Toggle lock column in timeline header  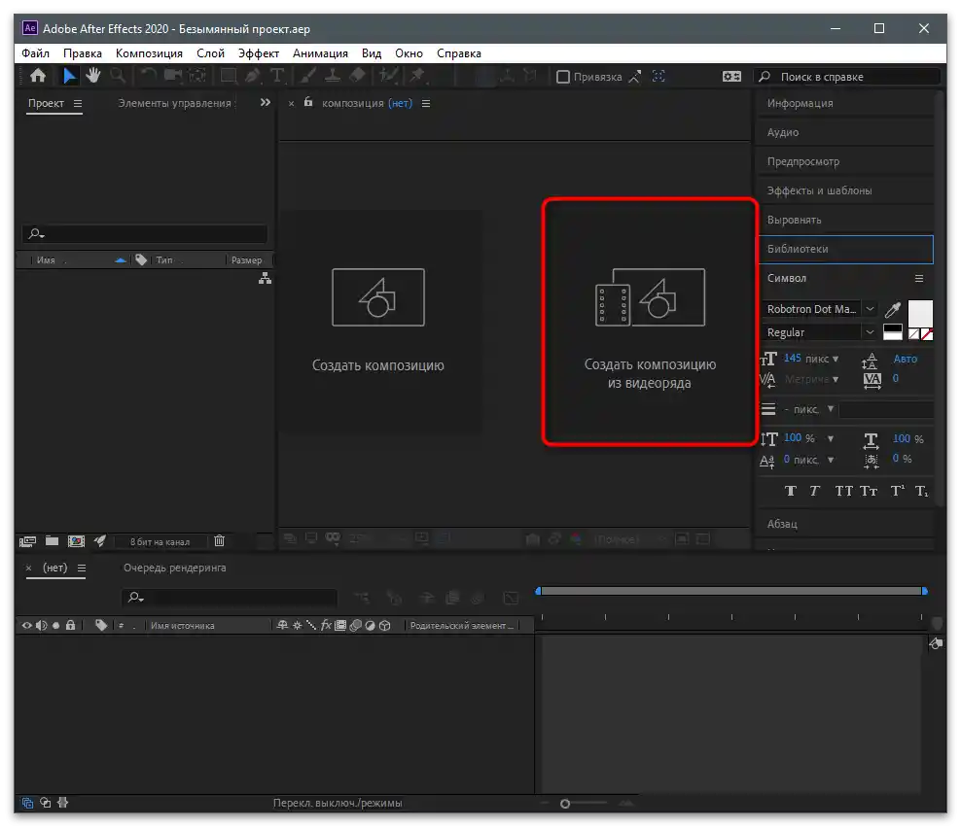click(x=70, y=625)
